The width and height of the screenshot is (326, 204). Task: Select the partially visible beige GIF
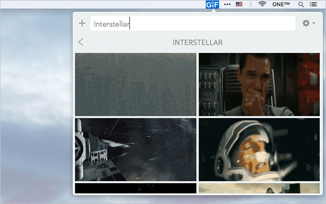click(259, 188)
